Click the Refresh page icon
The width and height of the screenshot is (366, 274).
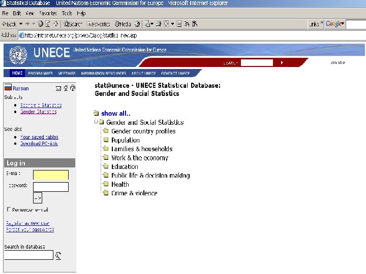point(48,24)
